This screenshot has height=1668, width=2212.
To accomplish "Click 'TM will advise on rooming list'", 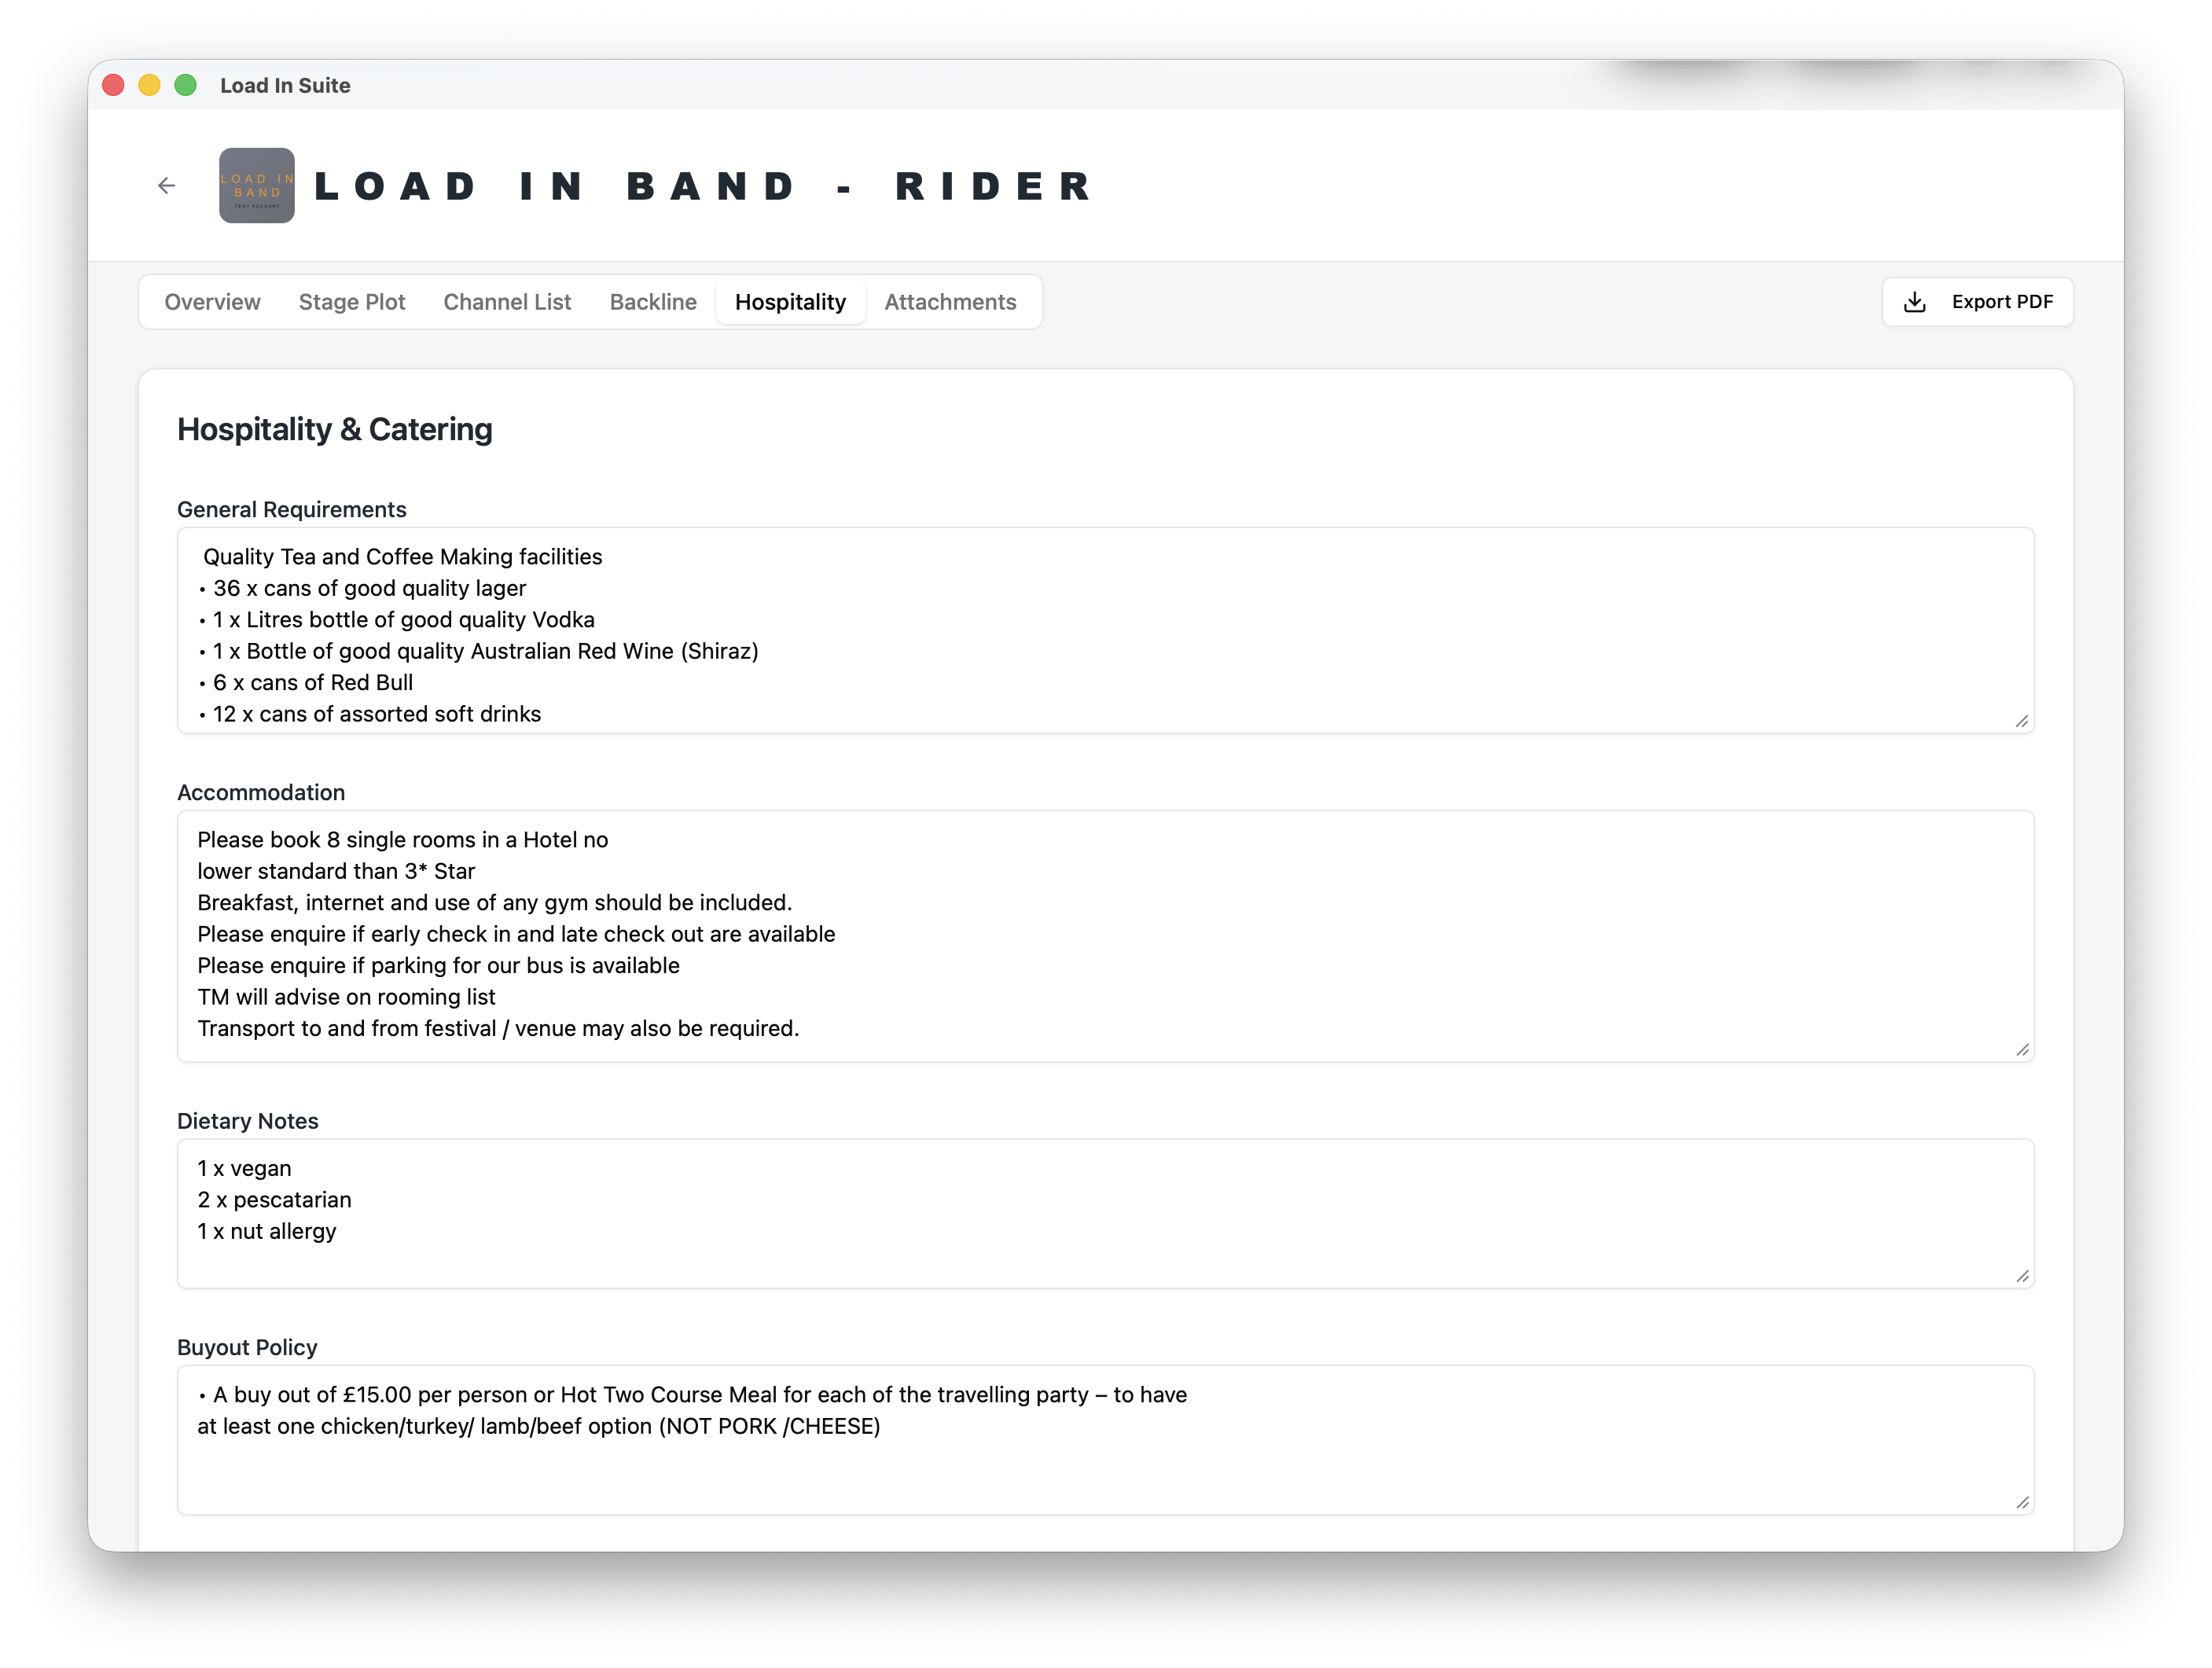I will pos(346,997).
